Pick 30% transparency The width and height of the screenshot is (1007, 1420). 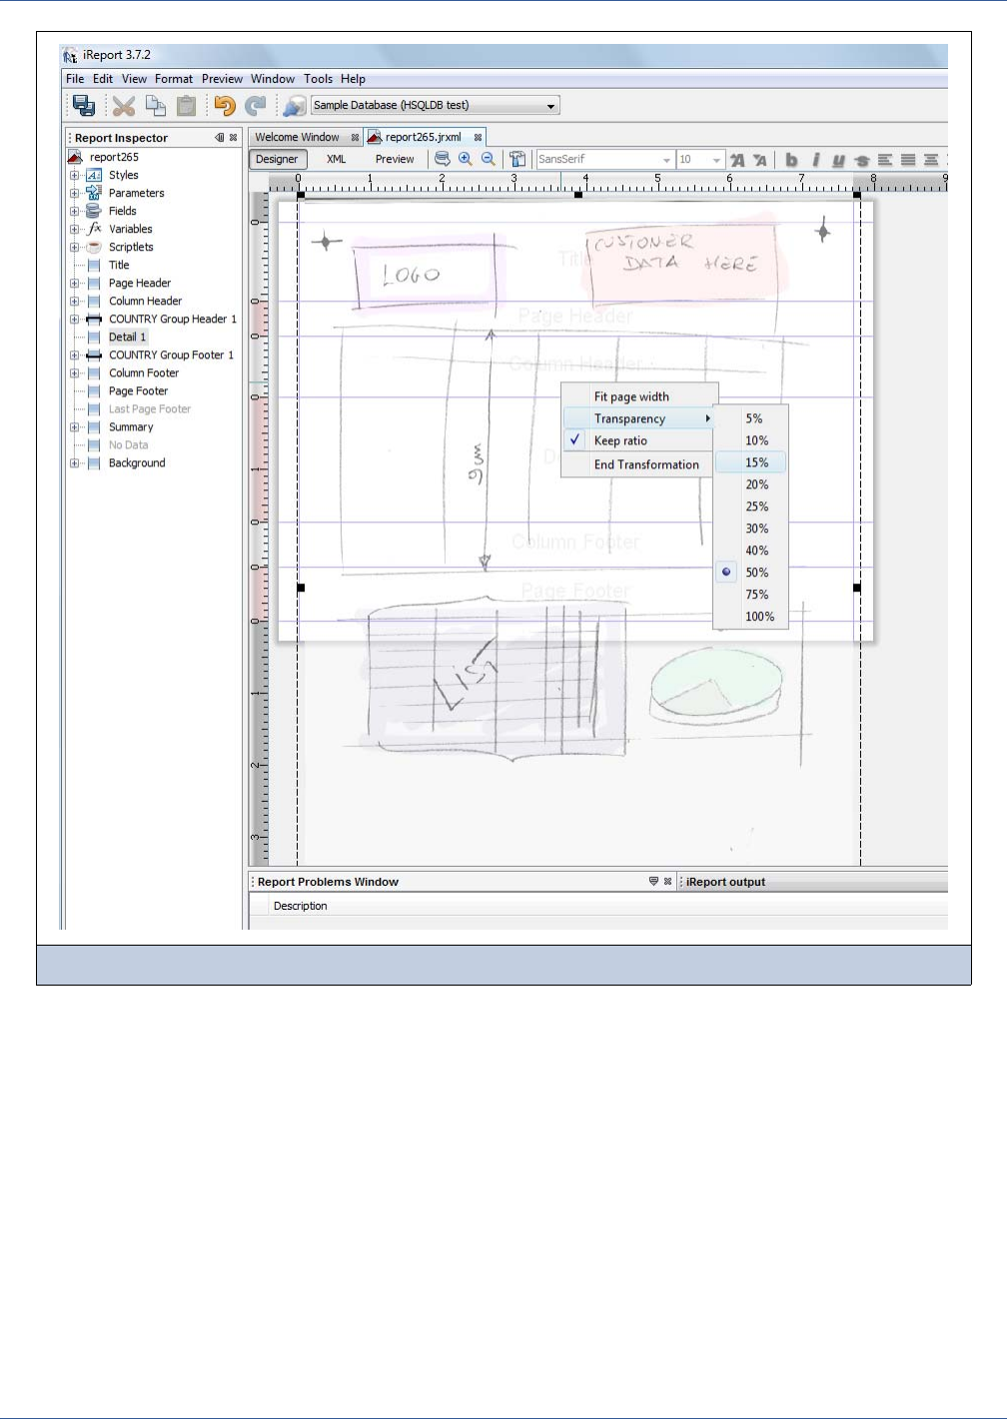click(751, 528)
